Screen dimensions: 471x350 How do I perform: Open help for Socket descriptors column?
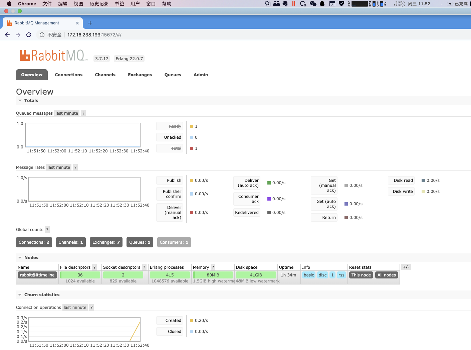tap(144, 267)
